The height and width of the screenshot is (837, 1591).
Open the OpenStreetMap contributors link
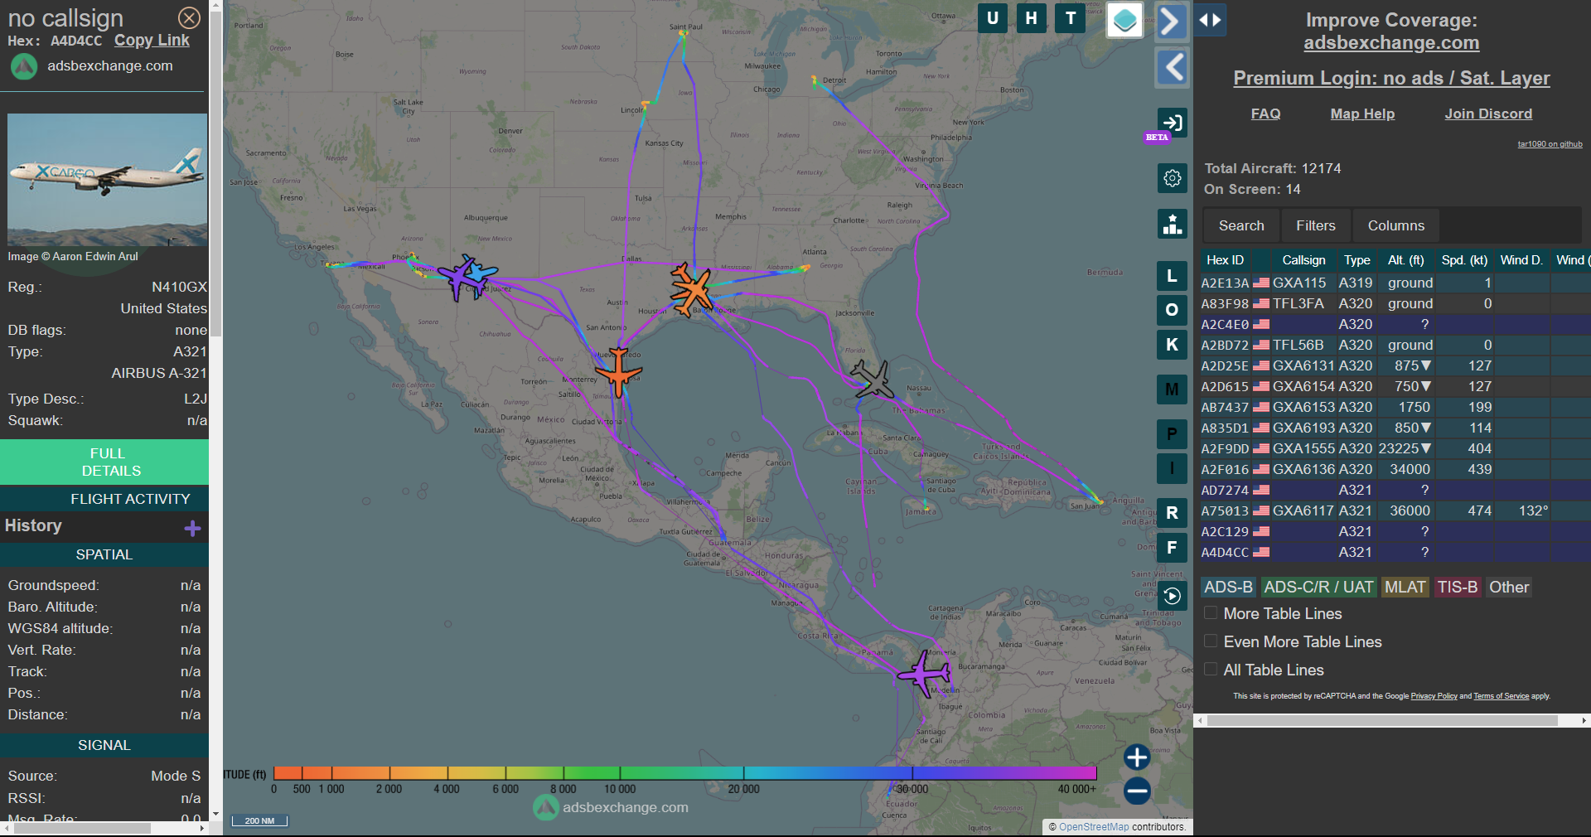click(1094, 827)
